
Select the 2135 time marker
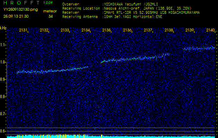[x=106, y=30]
